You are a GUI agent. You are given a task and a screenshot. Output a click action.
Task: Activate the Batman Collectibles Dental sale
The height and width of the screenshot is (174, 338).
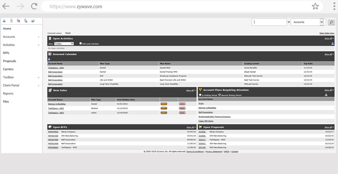pos(164,104)
